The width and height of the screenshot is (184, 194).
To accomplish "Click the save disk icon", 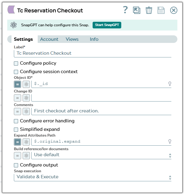I will [x=161, y=10].
